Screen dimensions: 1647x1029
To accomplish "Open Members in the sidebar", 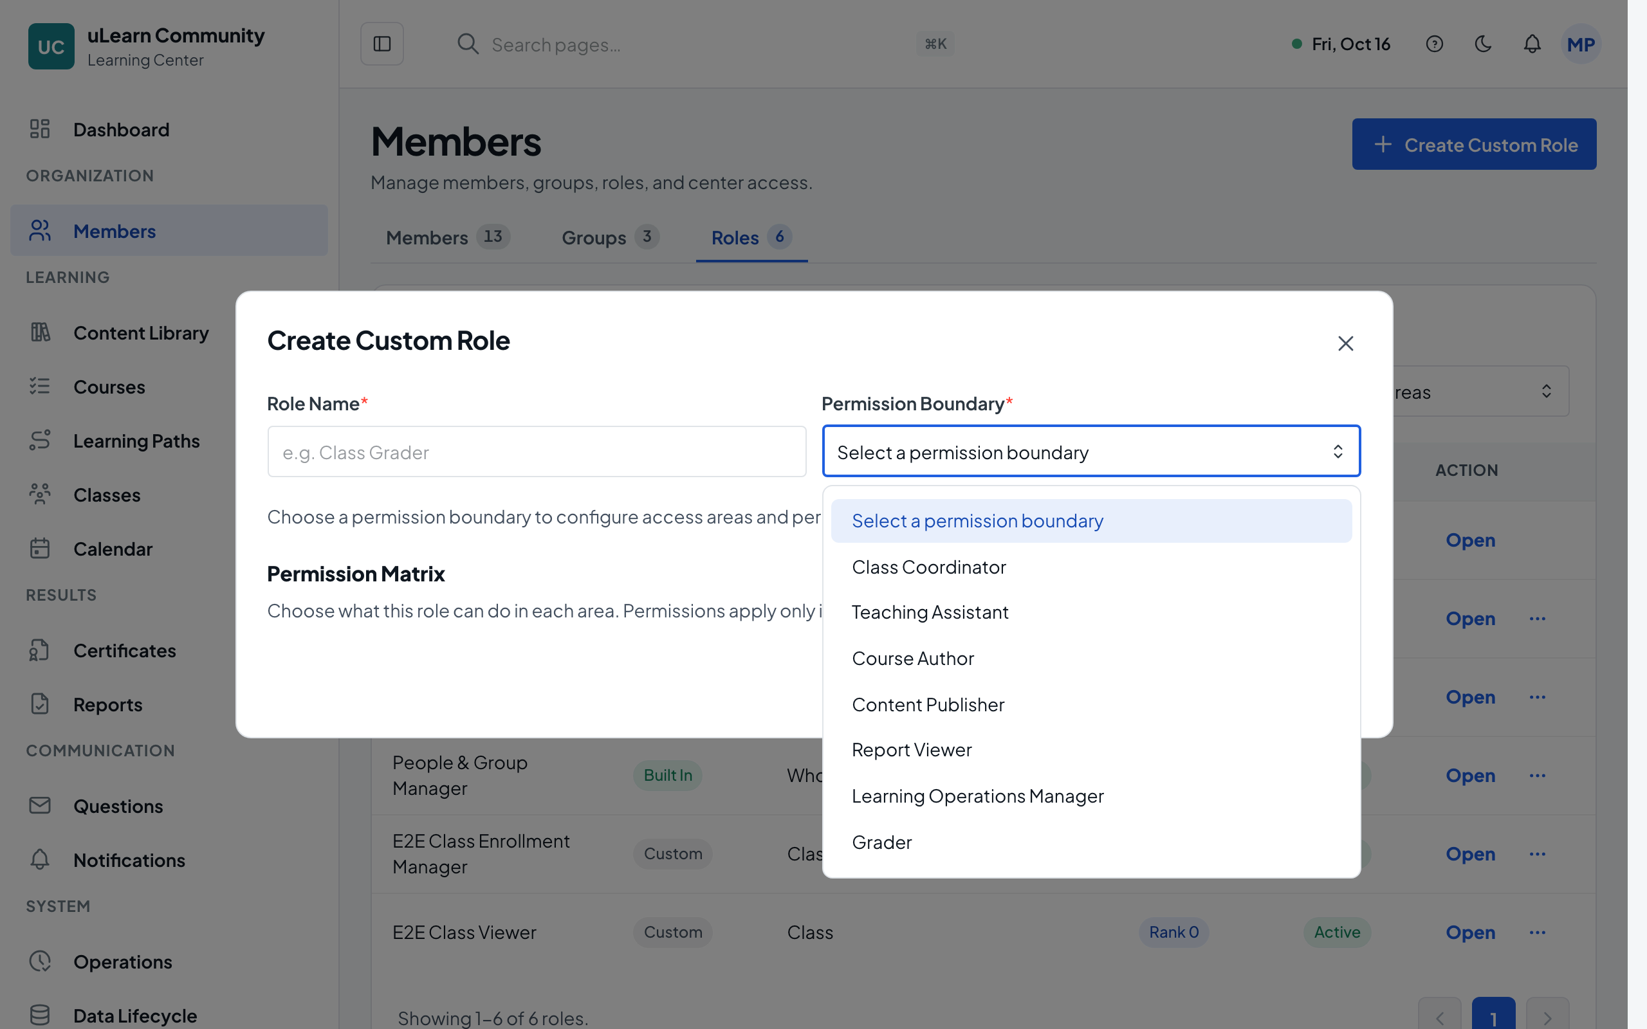I will click(x=169, y=231).
